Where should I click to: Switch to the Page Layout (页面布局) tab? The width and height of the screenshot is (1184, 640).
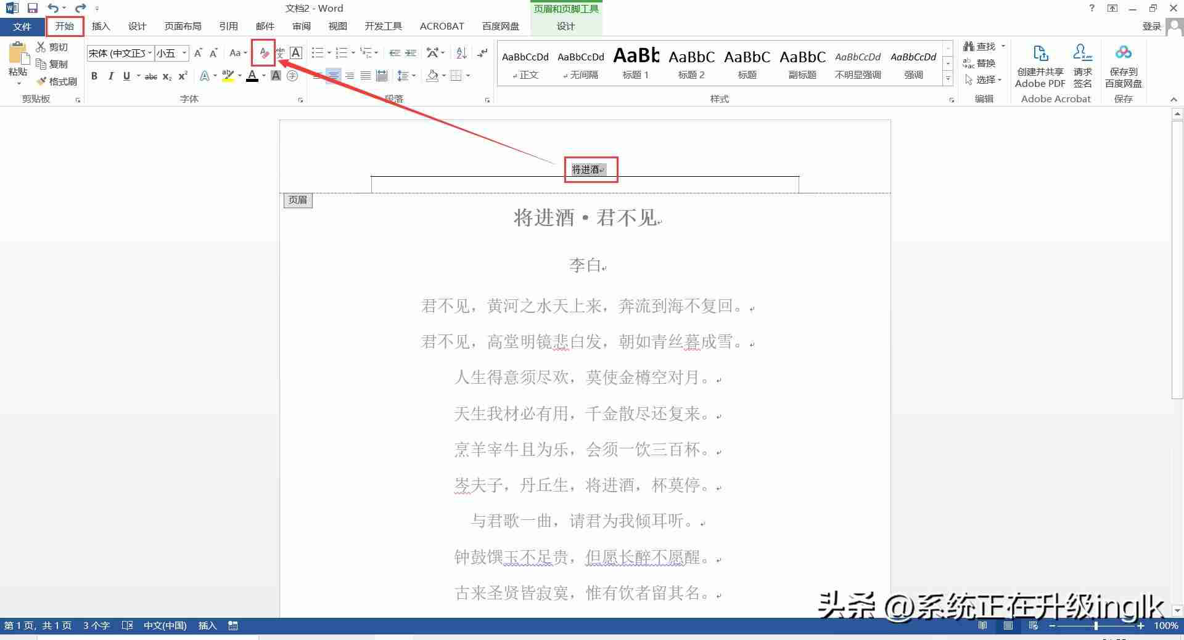click(183, 26)
